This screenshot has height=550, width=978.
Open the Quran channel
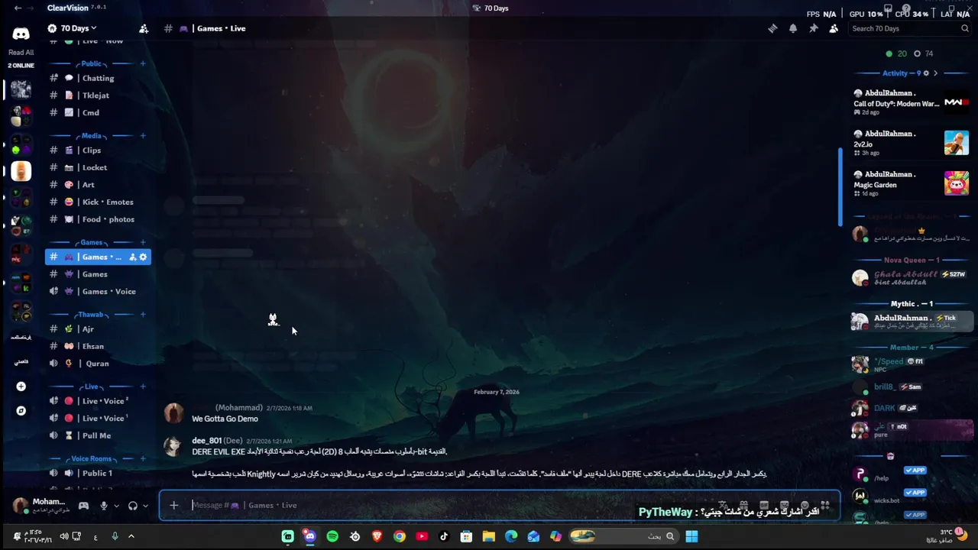pyautogui.click(x=98, y=364)
